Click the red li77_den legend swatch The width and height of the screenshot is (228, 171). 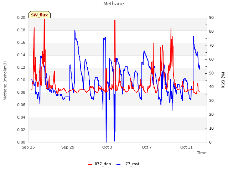pos(90,165)
